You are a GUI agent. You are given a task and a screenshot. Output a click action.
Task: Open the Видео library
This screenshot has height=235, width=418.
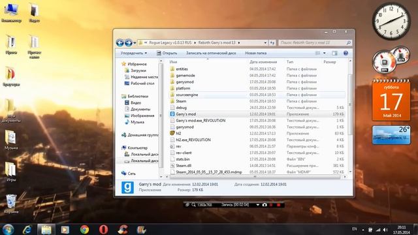click(136, 103)
